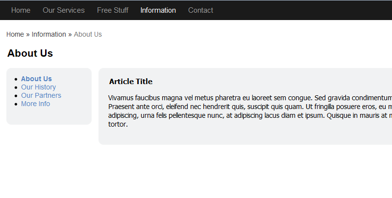Open the Our Partners sidebar link
Image resolution: width=392 pixels, height=198 pixels.
[x=41, y=95]
